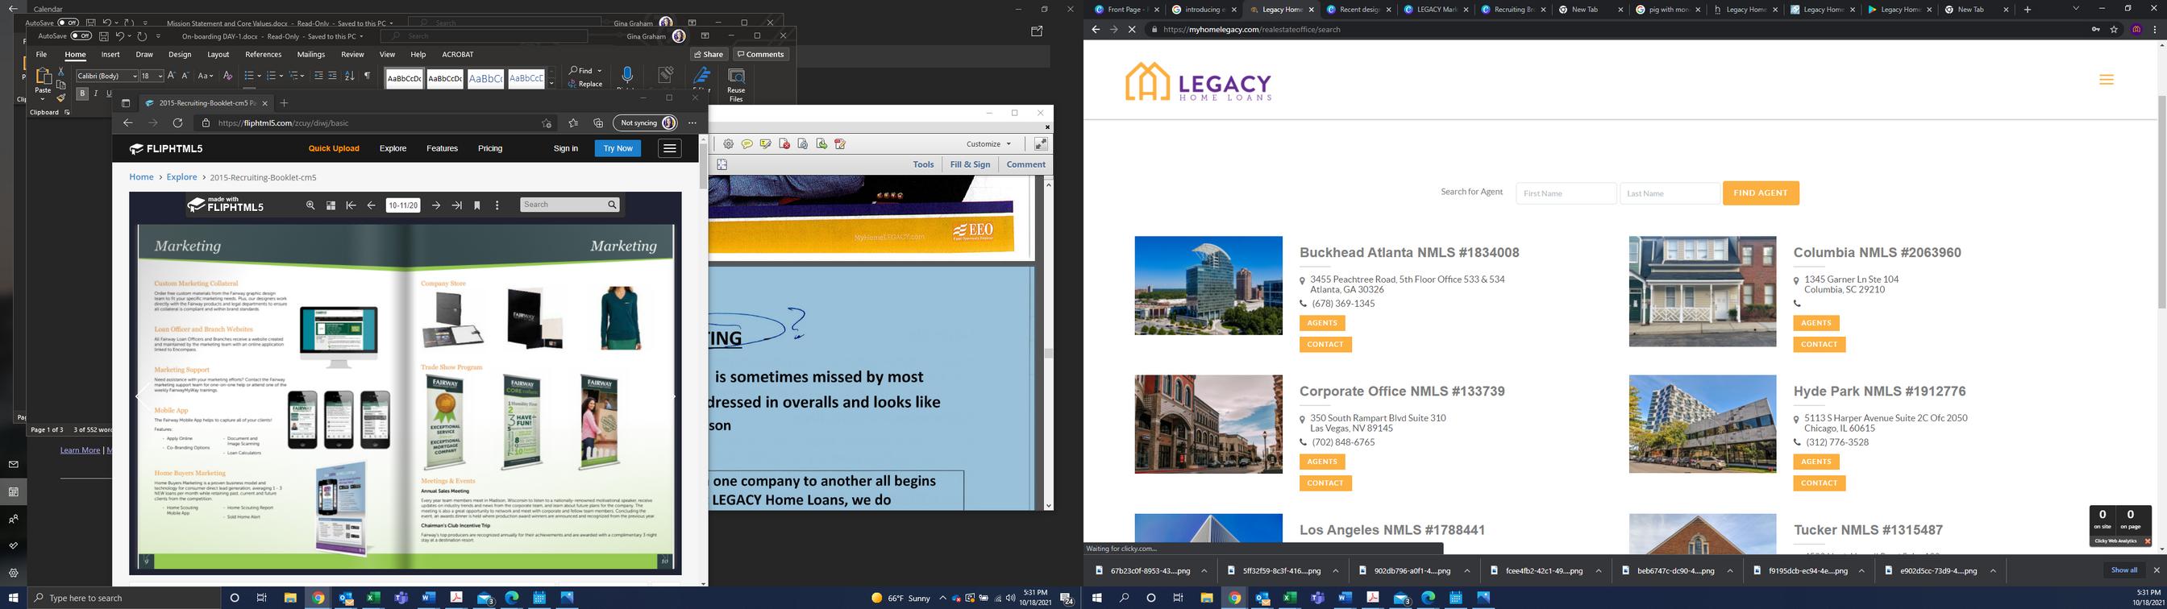Click CONTACT button under Hyde Park

click(1820, 483)
